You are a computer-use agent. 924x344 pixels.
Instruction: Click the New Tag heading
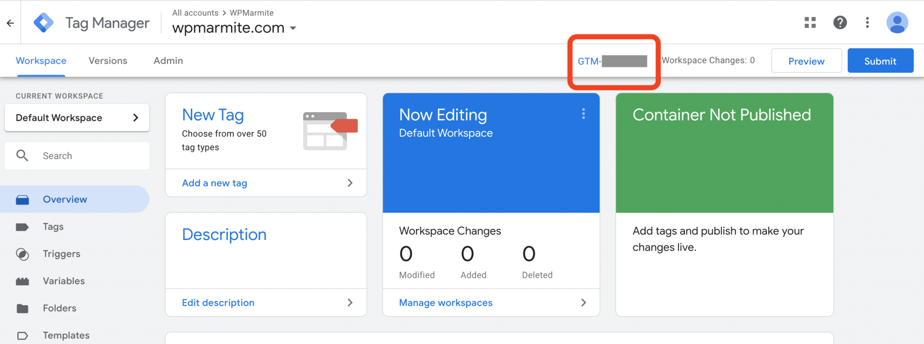pos(213,115)
